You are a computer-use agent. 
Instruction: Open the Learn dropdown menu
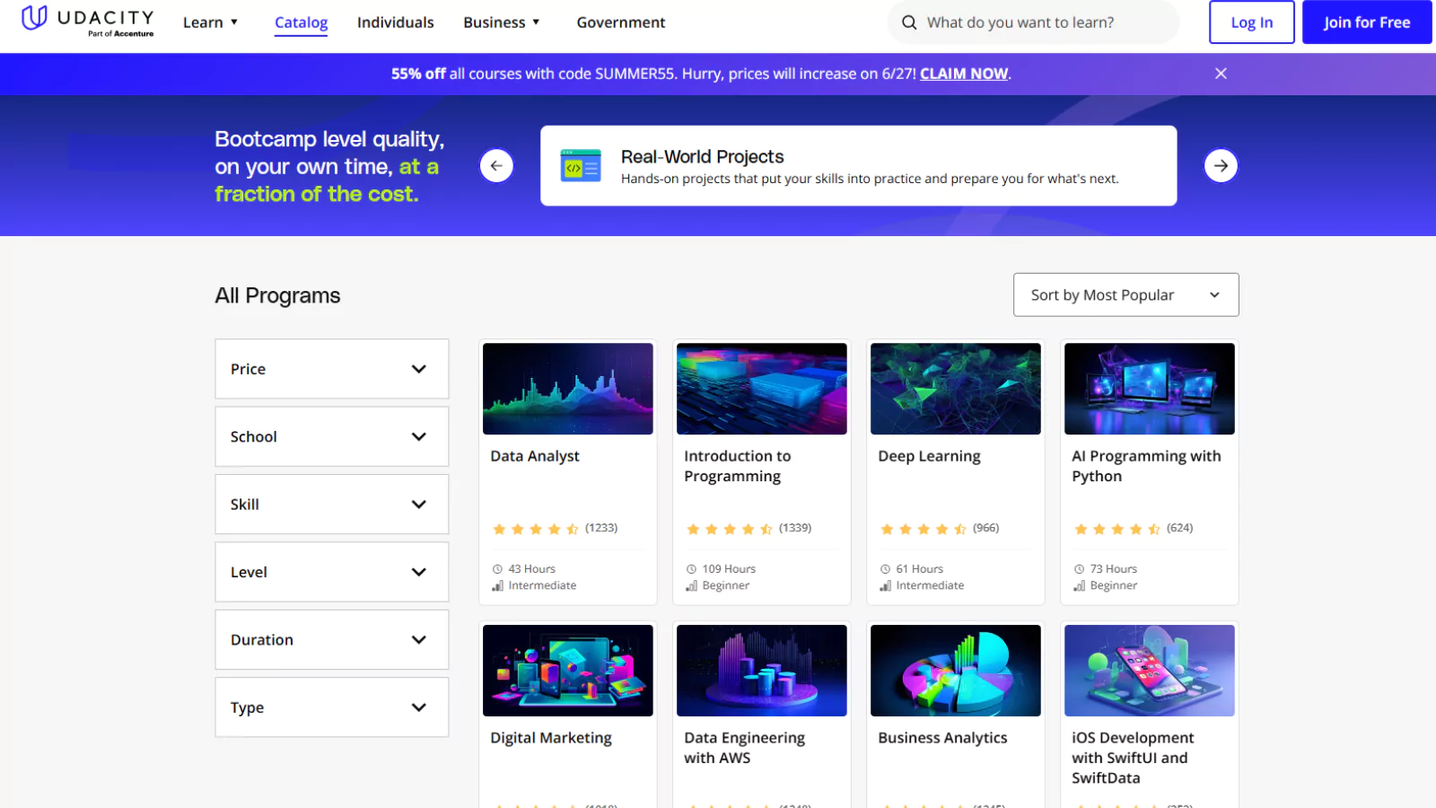210,22
